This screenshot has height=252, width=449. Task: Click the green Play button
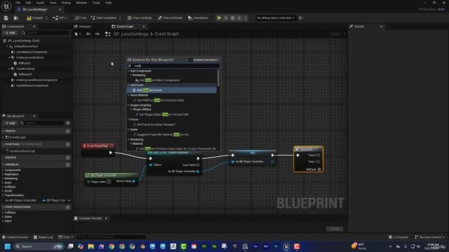tap(219, 18)
